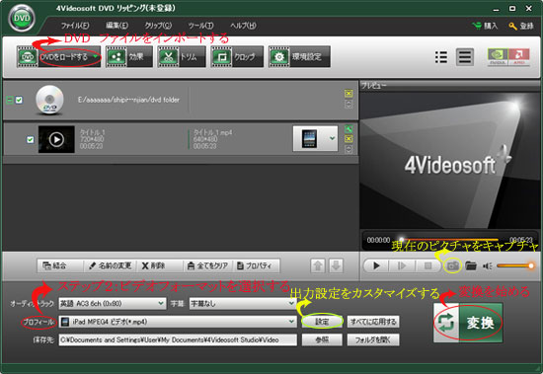The image size is (543, 374).
Task: Remove the DVD folder row with X icon
Action: pos(349,93)
